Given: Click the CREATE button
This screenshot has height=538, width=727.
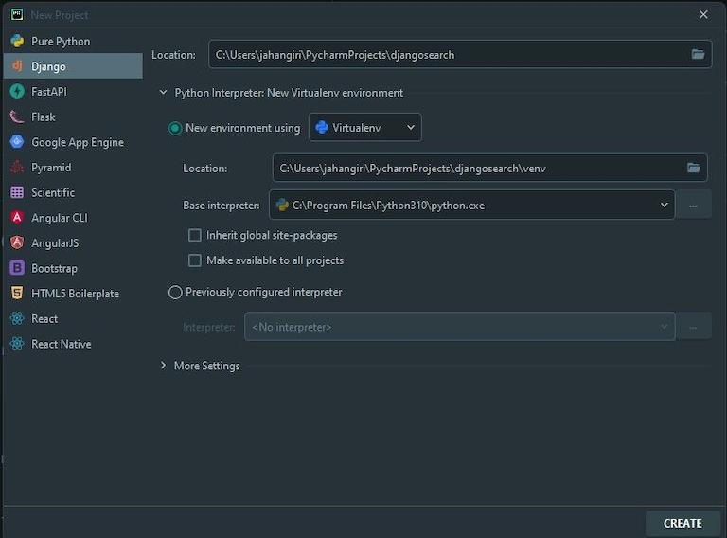Looking at the screenshot, I should coord(682,523).
